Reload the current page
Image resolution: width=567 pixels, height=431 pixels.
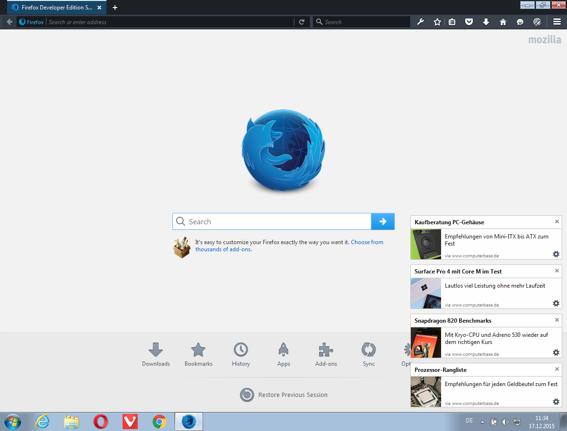click(x=301, y=22)
